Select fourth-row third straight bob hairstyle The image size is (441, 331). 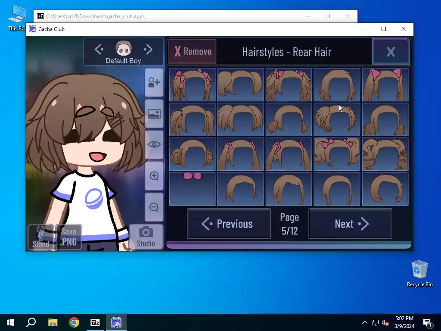[289, 189]
